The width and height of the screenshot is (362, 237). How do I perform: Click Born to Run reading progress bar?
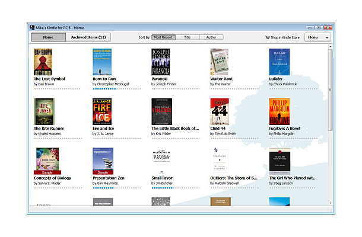[x=116, y=89]
